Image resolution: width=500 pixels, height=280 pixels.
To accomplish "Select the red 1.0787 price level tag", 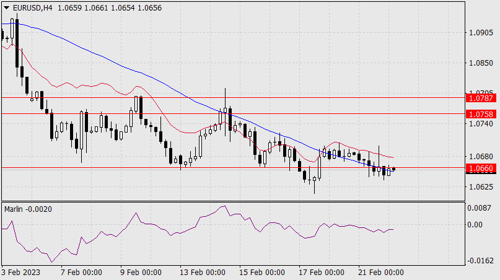I will point(481,98).
